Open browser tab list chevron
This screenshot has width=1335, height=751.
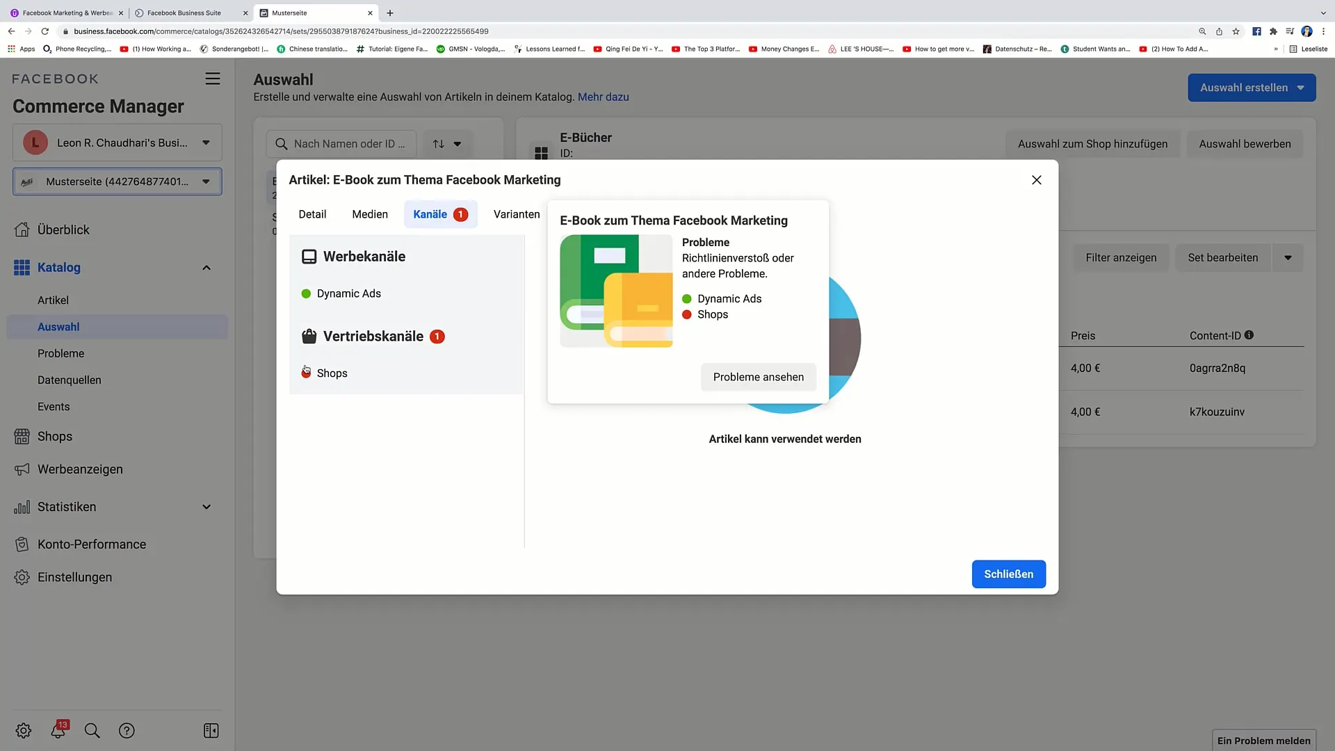point(1323,13)
